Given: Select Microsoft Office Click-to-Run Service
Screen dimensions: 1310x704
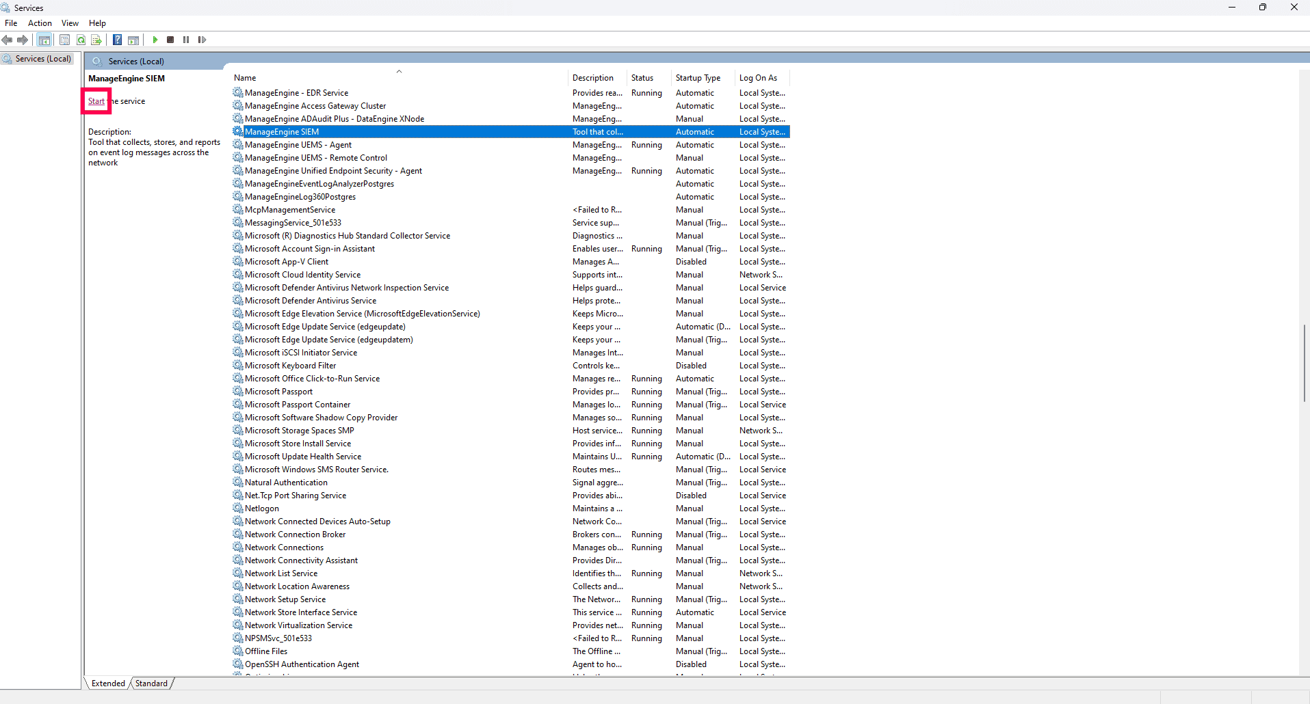Looking at the screenshot, I should 511,379.
